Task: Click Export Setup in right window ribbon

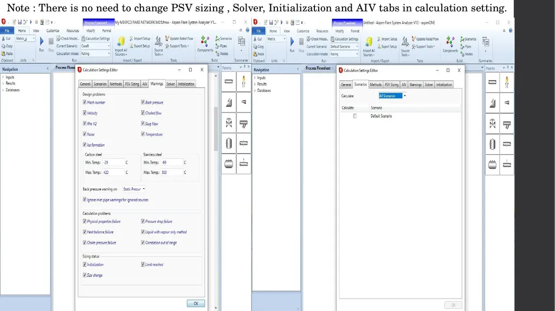Action: [387, 47]
